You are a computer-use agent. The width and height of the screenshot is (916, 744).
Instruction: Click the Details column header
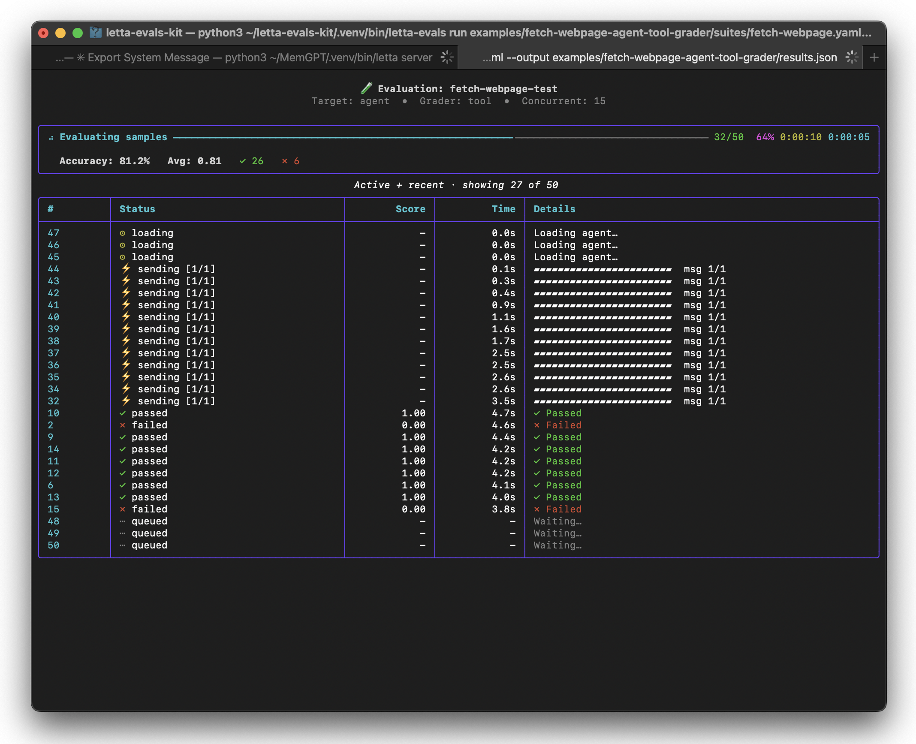(554, 209)
